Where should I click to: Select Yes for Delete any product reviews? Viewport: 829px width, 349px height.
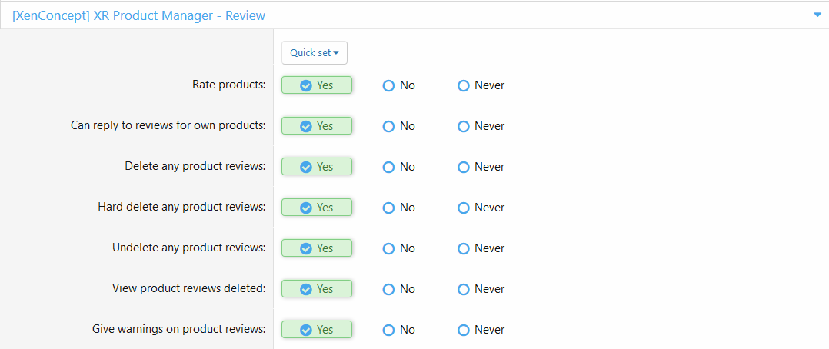[x=317, y=167]
